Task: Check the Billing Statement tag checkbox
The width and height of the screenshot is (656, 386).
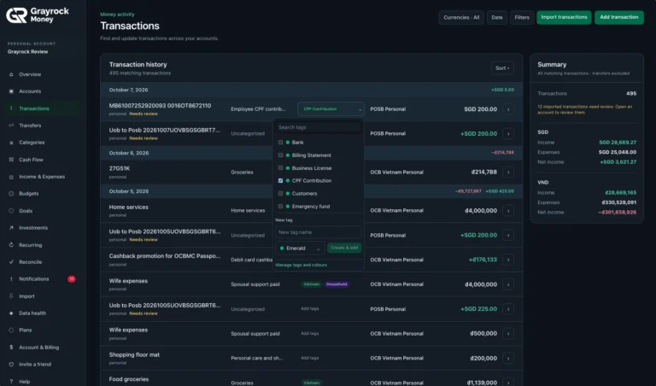Action: (280, 155)
